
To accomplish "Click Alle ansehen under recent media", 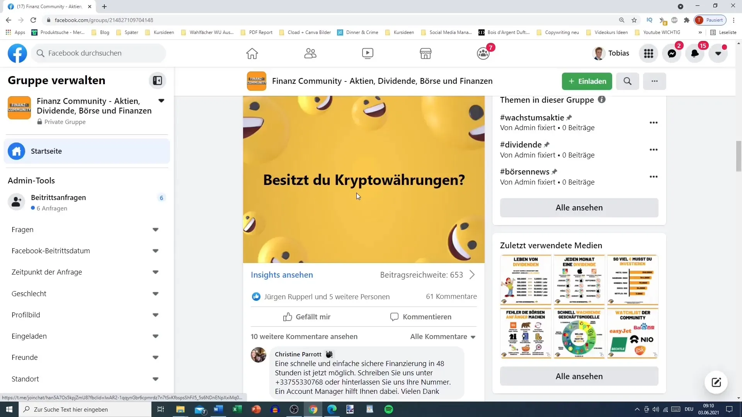I will click(x=579, y=376).
